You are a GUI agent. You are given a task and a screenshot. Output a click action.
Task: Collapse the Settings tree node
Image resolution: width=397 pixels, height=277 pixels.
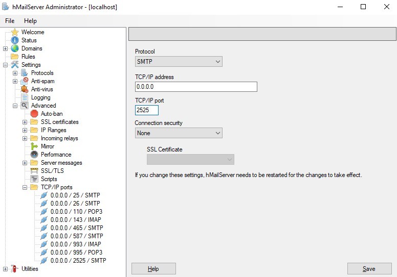5,65
